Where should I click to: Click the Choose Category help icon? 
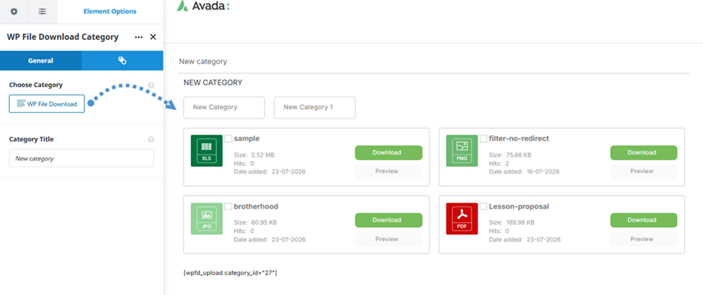(x=151, y=85)
